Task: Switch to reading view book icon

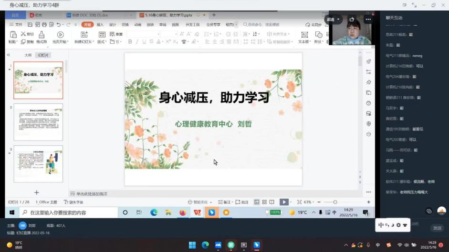Action: tap(272, 202)
